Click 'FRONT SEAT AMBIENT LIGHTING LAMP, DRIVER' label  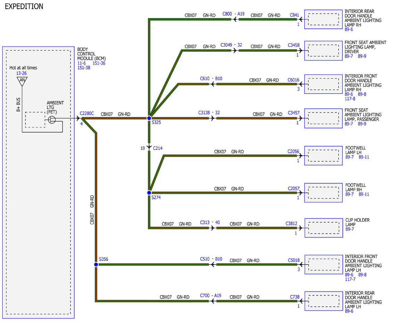365,47
